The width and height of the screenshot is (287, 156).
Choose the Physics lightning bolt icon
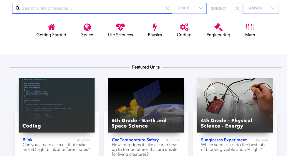point(155,27)
